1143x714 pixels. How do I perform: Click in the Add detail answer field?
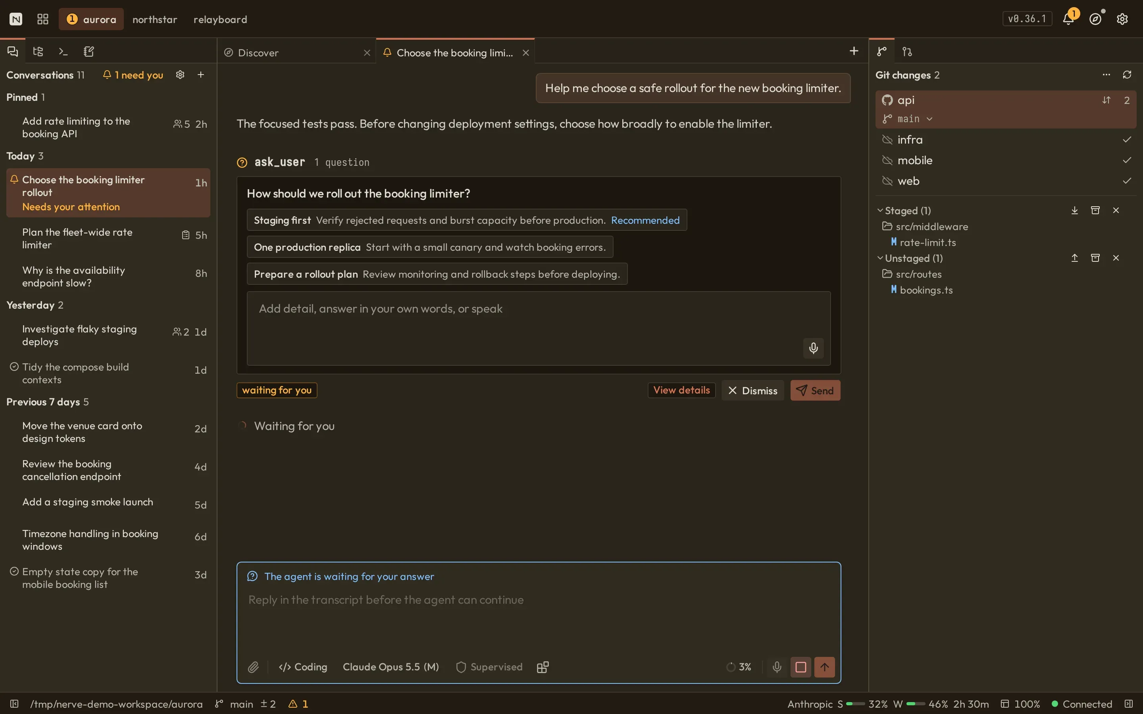pos(539,328)
